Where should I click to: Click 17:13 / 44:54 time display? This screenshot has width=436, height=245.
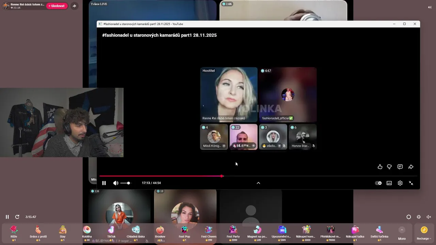(151, 183)
